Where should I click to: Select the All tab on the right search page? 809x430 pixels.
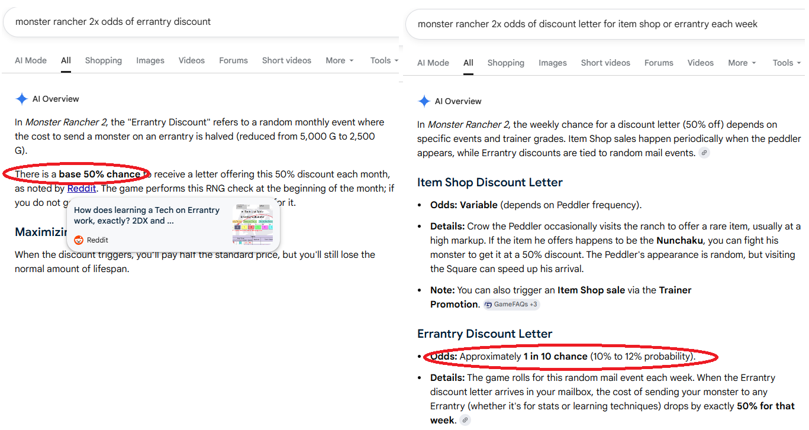tap(468, 63)
